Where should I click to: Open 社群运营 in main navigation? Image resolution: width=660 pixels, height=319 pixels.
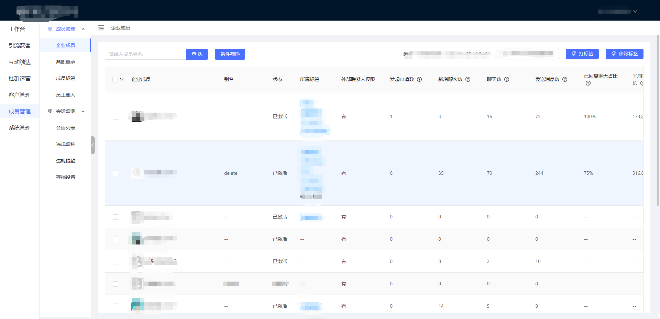[x=20, y=79]
